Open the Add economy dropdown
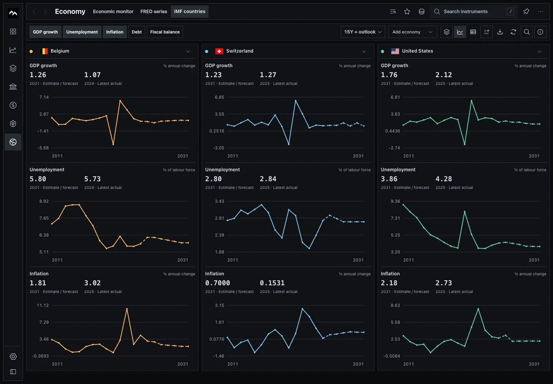Image resolution: width=553 pixels, height=384 pixels. [412, 32]
